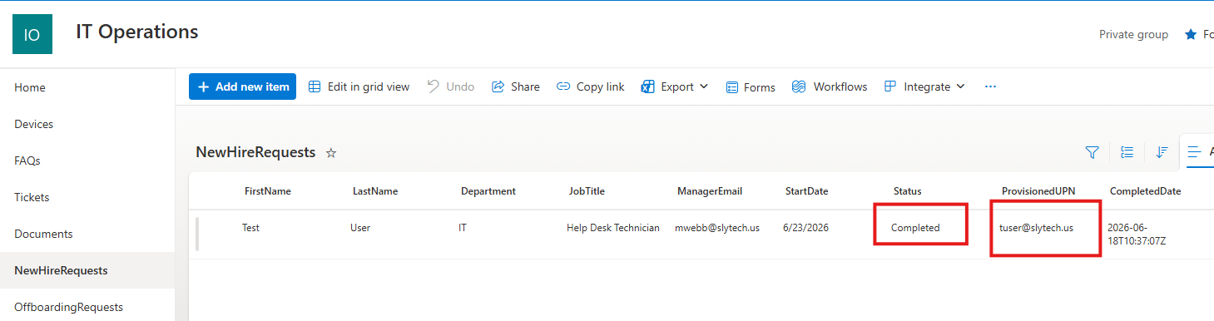The width and height of the screenshot is (1214, 321).
Task: Click the sort icon
Action: point(1162,152)
